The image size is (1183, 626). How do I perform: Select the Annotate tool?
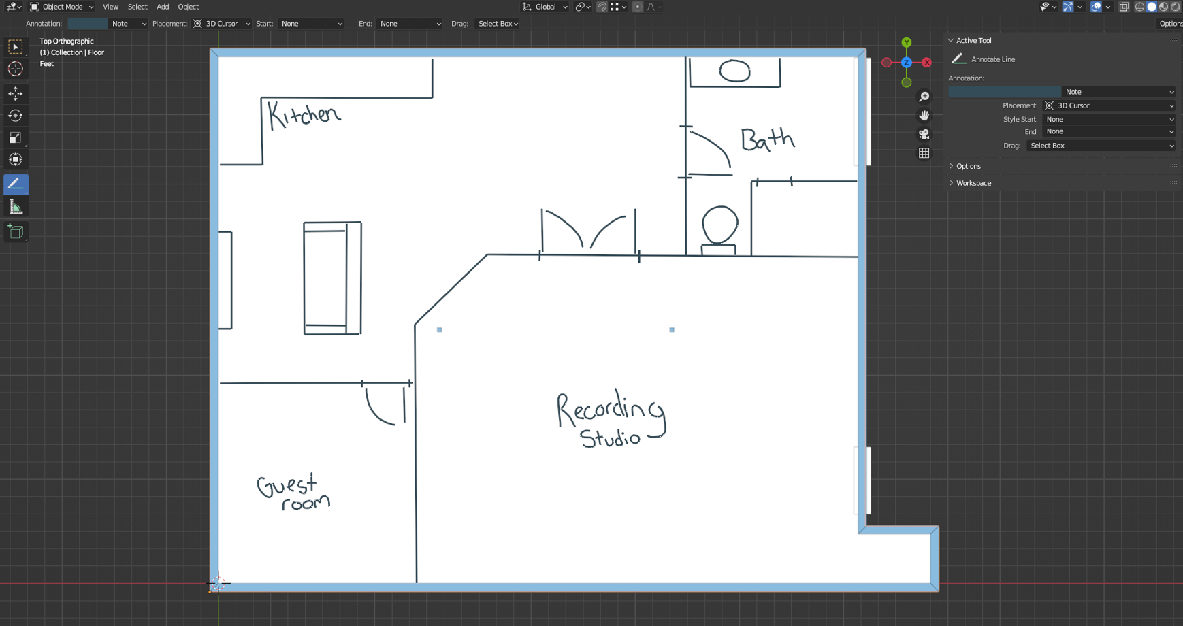click(x=16, y=184)
